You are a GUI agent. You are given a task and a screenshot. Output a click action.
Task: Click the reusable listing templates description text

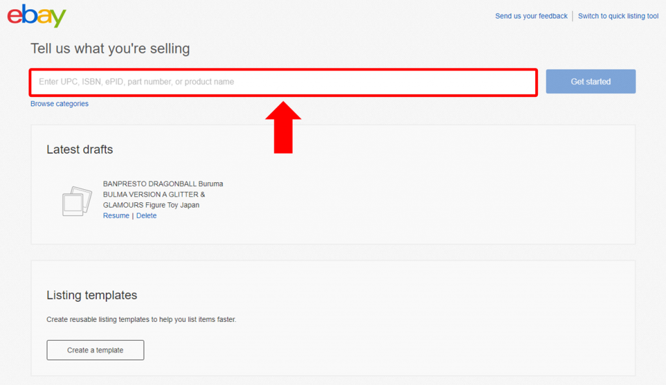141,319
